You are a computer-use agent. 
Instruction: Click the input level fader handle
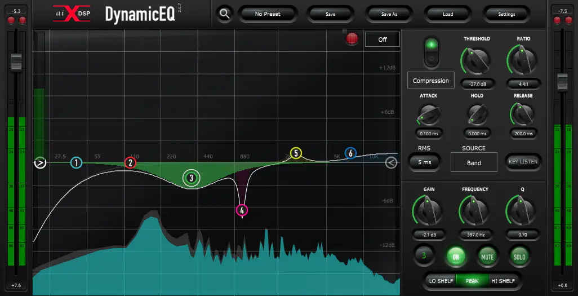[16, 61]
